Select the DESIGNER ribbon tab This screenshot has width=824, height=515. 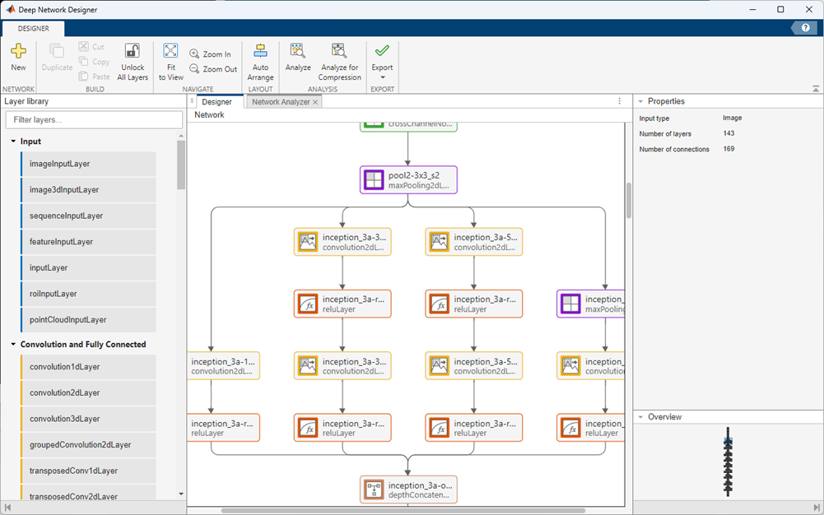point(33,27)
